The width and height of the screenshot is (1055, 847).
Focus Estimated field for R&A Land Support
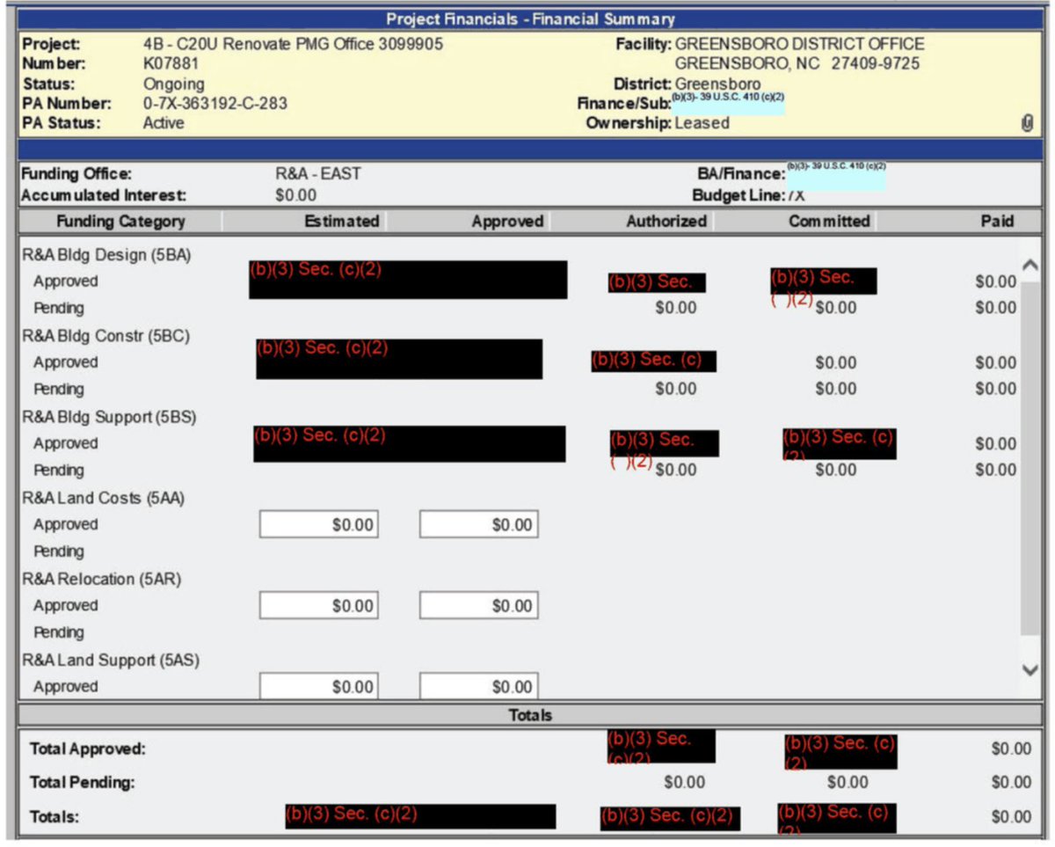tap(319, 686)
